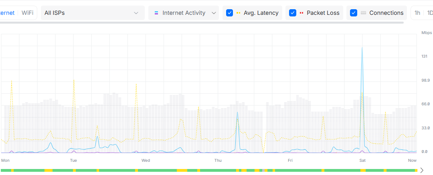
Task: Select the 1D time range
Action: pos(430,13)
